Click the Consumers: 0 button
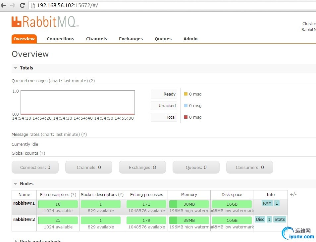 tap(250, 167)
